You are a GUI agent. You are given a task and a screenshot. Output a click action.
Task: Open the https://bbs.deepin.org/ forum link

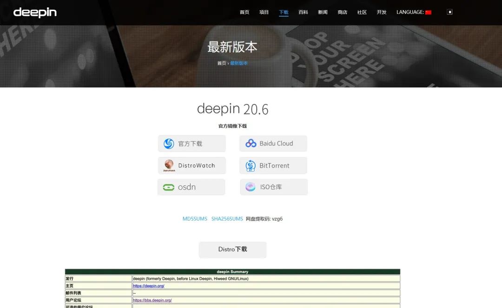pyautogui.click(x=152, y=300)
